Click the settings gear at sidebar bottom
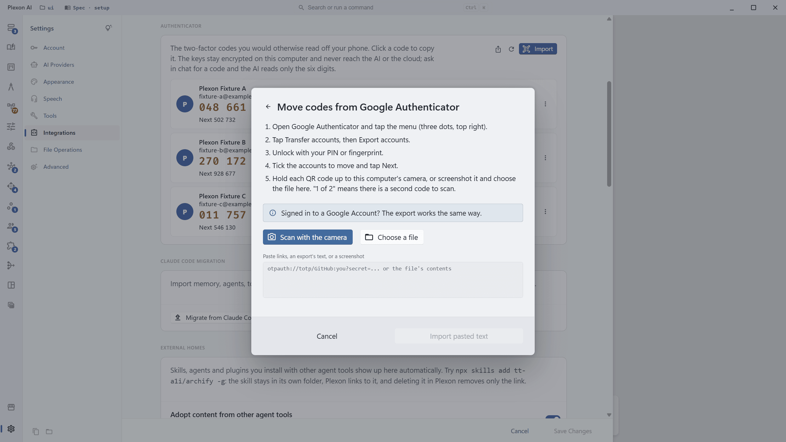Screen dimensions: 786x442 pos(11,429)
